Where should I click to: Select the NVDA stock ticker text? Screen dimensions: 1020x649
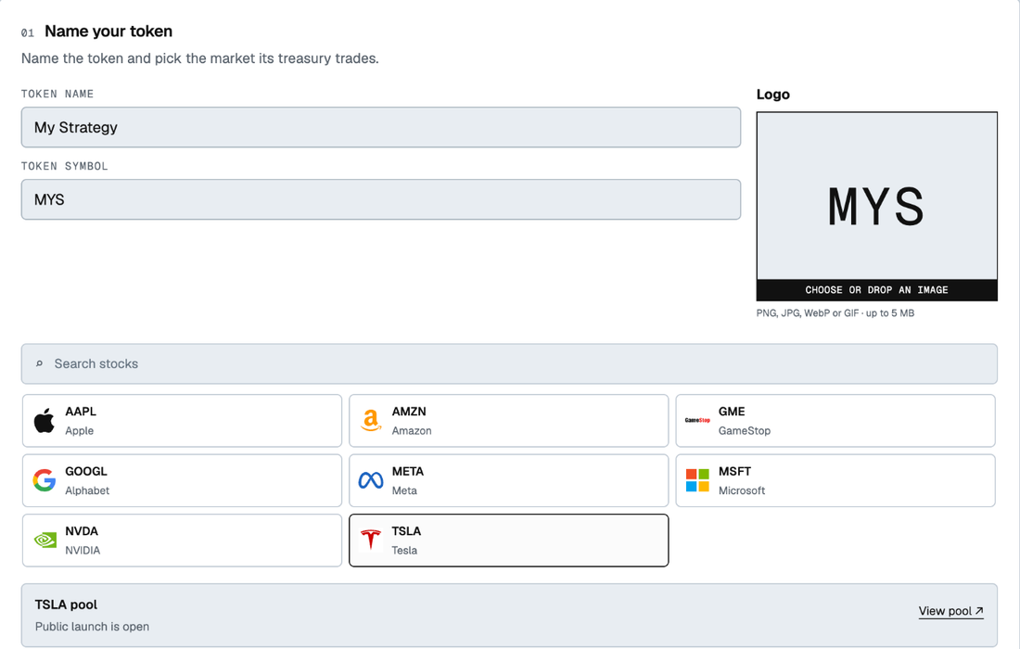tap(82, 531)
